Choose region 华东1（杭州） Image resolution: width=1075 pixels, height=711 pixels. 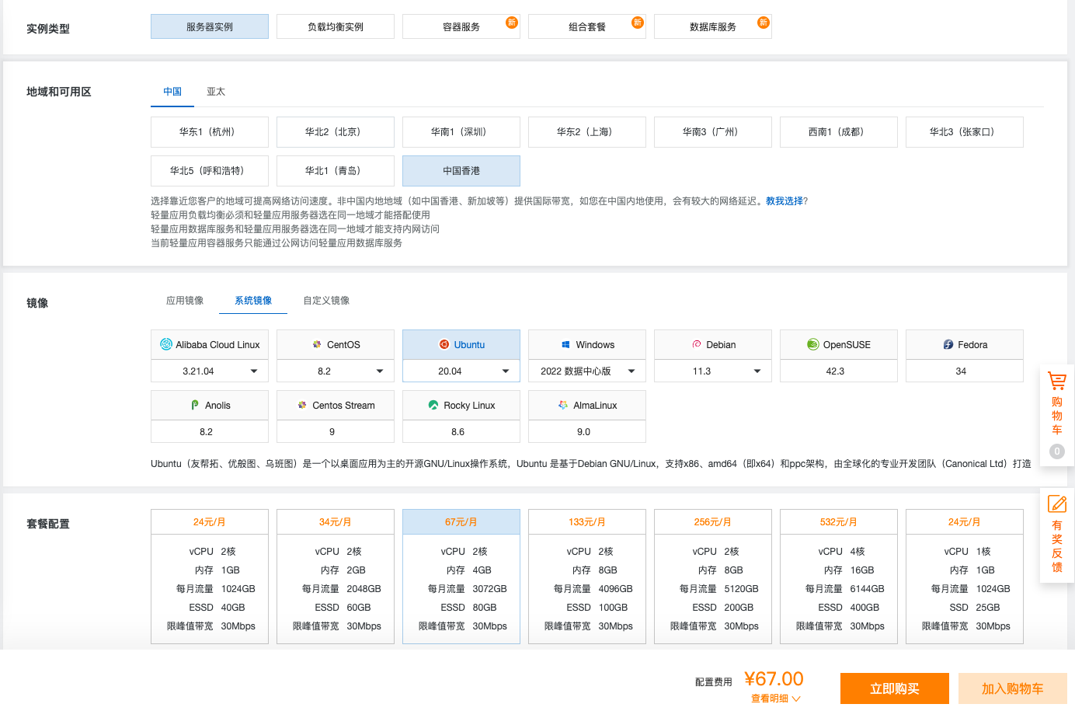click(210, 132)
